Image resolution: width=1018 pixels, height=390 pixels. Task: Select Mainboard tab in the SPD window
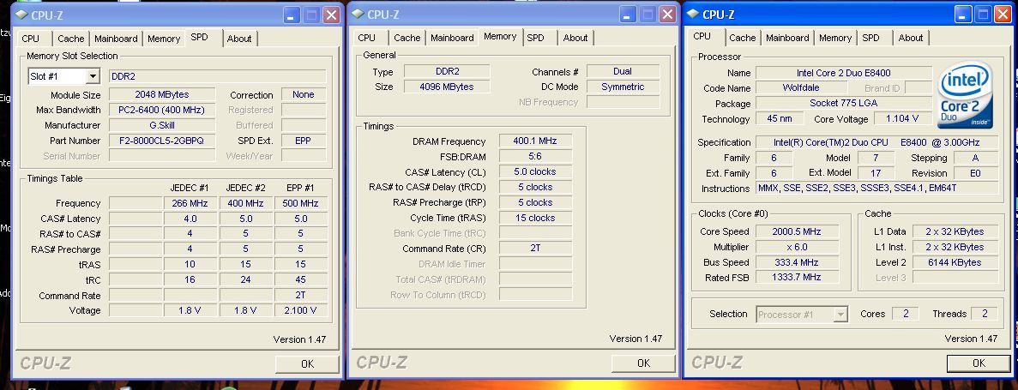pos(116,39)
